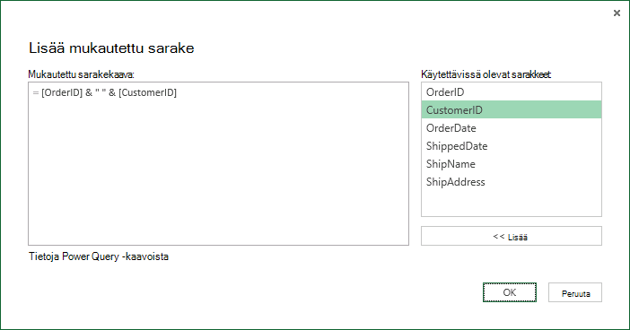Click inside the custom column formula box
The image size is (630, 330).
coord(219,164)
